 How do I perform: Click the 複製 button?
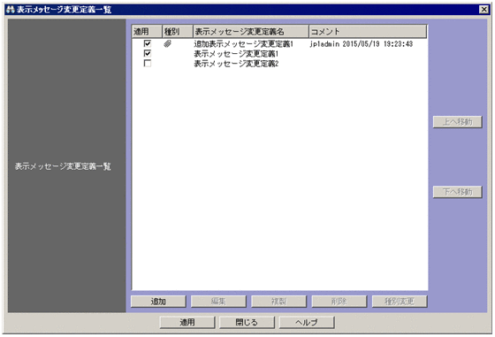278,302
